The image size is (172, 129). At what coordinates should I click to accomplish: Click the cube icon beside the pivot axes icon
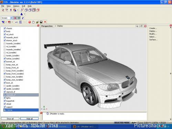point(26,10)
